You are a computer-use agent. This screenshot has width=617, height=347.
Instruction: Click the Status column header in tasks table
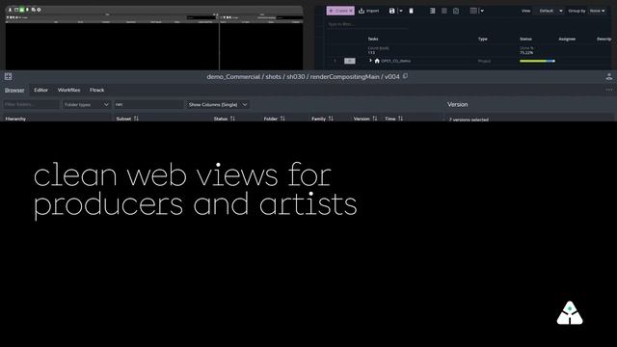coord(525,39)
